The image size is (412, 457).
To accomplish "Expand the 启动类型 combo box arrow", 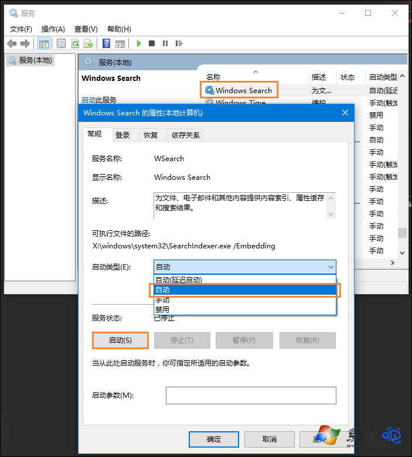I will 331,267.
